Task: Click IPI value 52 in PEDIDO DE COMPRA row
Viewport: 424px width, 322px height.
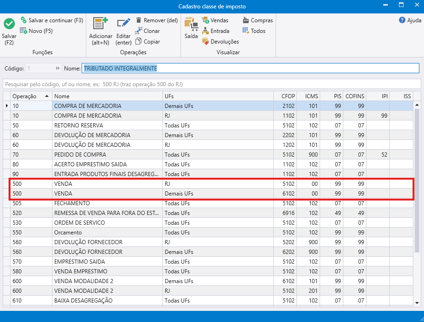Action: pyautogui.click(x=378, y=155)
